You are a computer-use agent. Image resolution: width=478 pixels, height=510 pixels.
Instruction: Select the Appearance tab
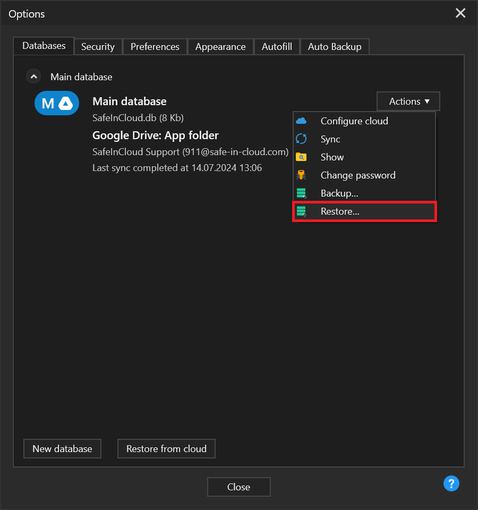tap(220, 47)
